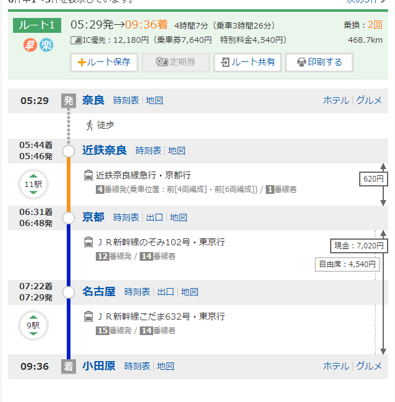395x402 pixels.
Task: Open 時刻表 for 名古屋 station
Action: [137, 292]
